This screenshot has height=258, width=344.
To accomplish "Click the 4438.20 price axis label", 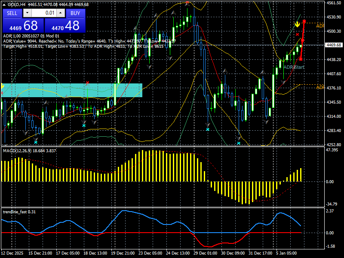I will click(334, 59).
